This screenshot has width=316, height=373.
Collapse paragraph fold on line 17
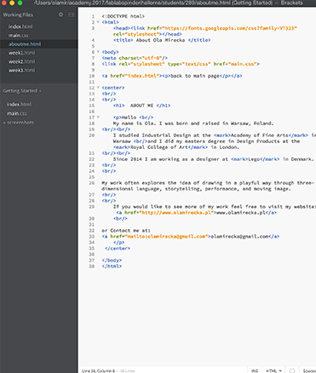98,118
